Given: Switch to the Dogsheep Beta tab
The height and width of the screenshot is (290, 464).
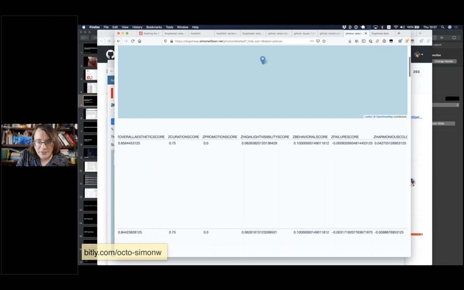Looking at the screenshot, I should 380,34.
